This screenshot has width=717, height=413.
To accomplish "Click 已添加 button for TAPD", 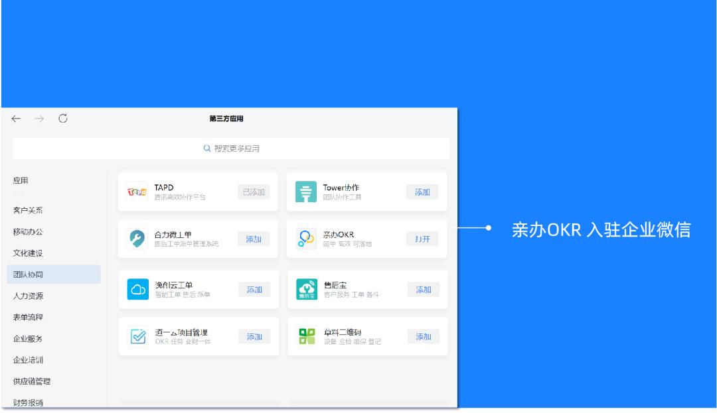I will tap(254, 192).
